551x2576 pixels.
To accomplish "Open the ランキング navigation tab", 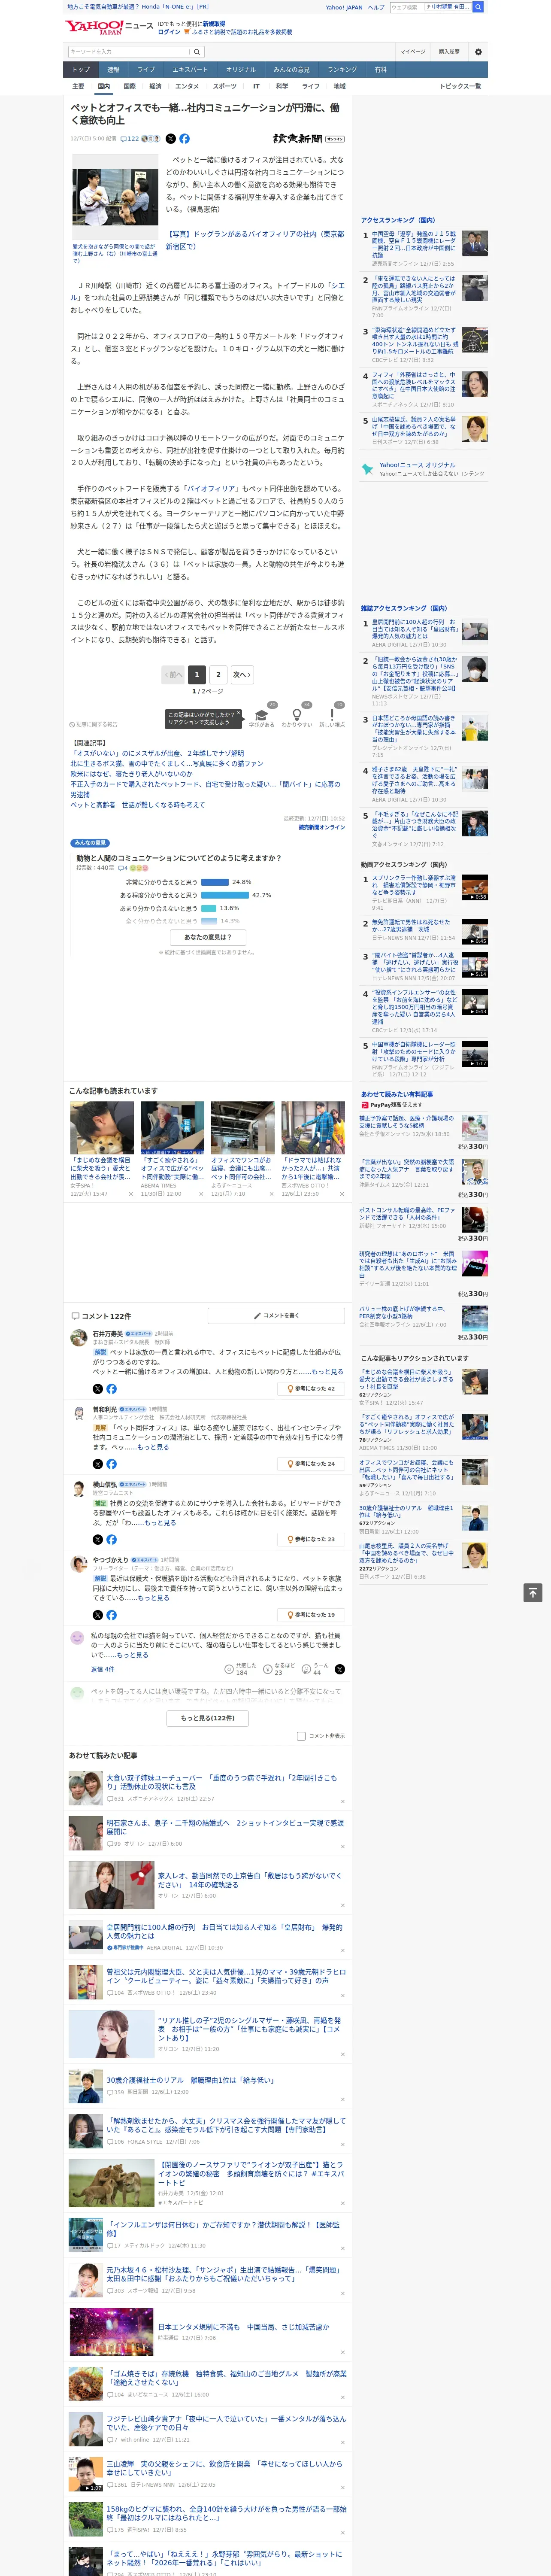I will click(342, 70).
